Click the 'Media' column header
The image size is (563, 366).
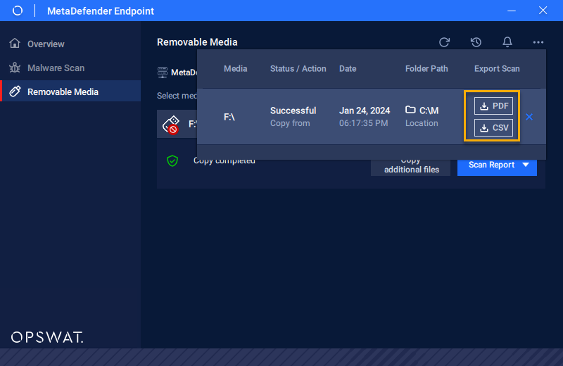[x=236, y=68]
